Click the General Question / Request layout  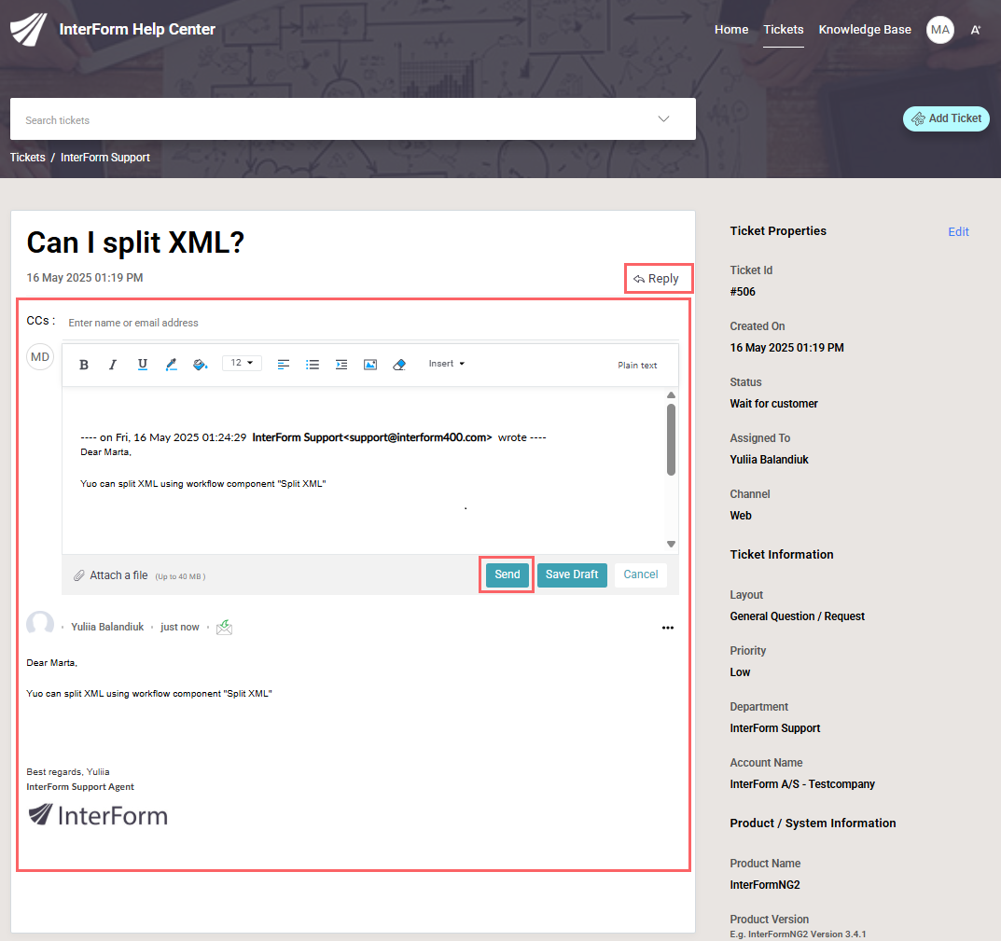(x=798, y=616)
